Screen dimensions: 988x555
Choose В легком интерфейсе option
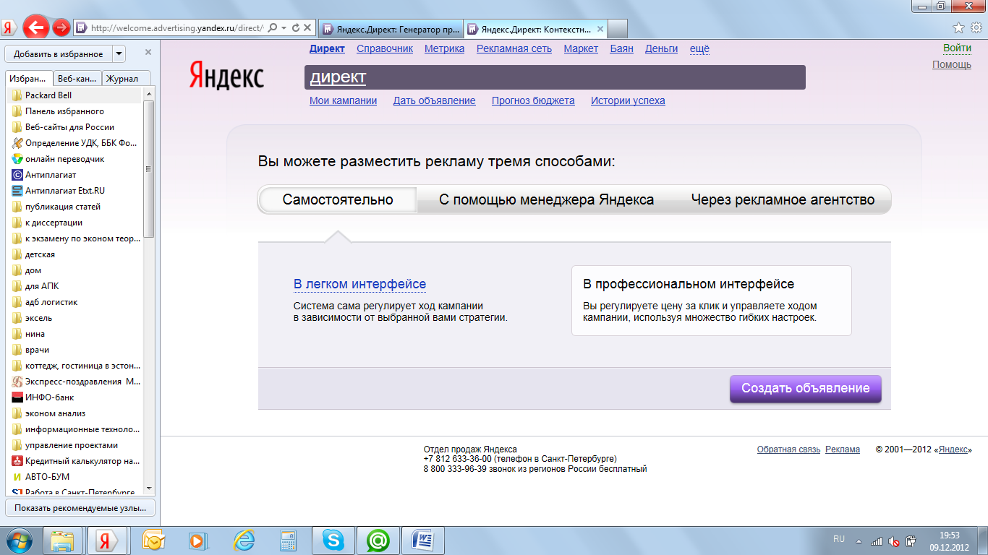(359, 284)
